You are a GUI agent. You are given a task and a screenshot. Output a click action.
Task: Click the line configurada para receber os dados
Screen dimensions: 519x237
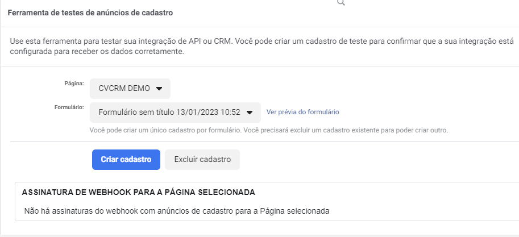(97, 52)
